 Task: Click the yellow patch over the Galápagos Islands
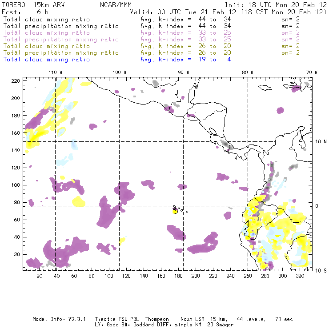coord(175,211)
